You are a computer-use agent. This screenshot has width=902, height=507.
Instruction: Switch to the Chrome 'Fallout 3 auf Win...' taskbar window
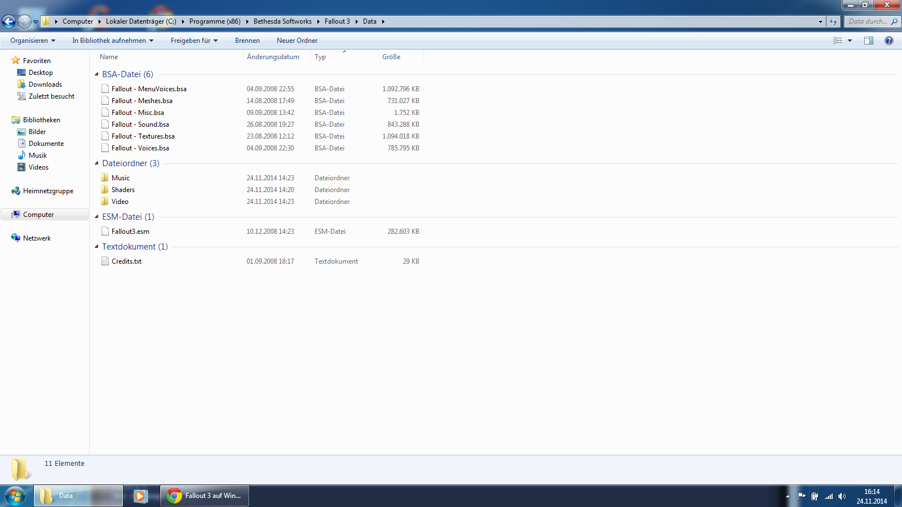click(x=205, y=496)
